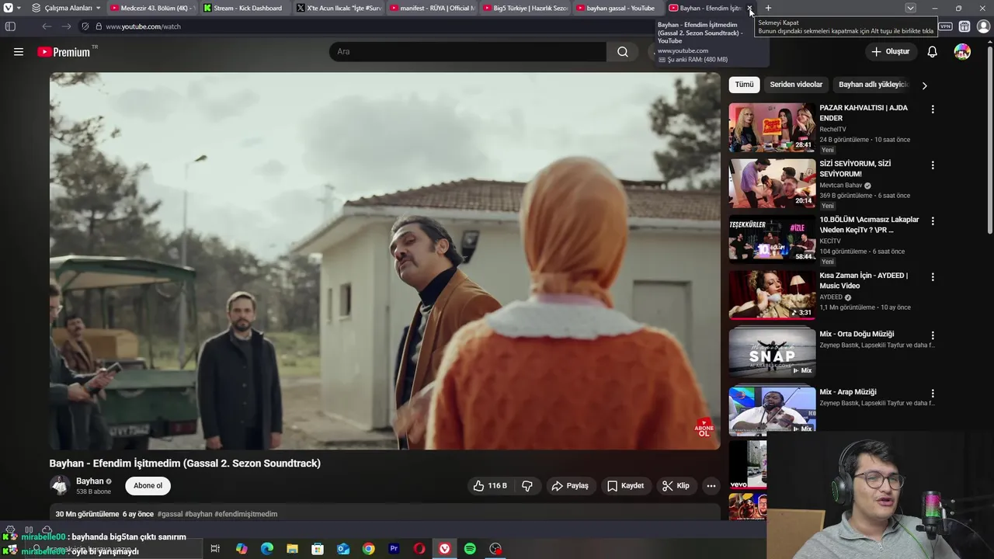The height and width of the screenshot is (559, 994).
Task: Open options for Mix - Arap Müziği
Action: pyautogui.click(x=933, y=394)
